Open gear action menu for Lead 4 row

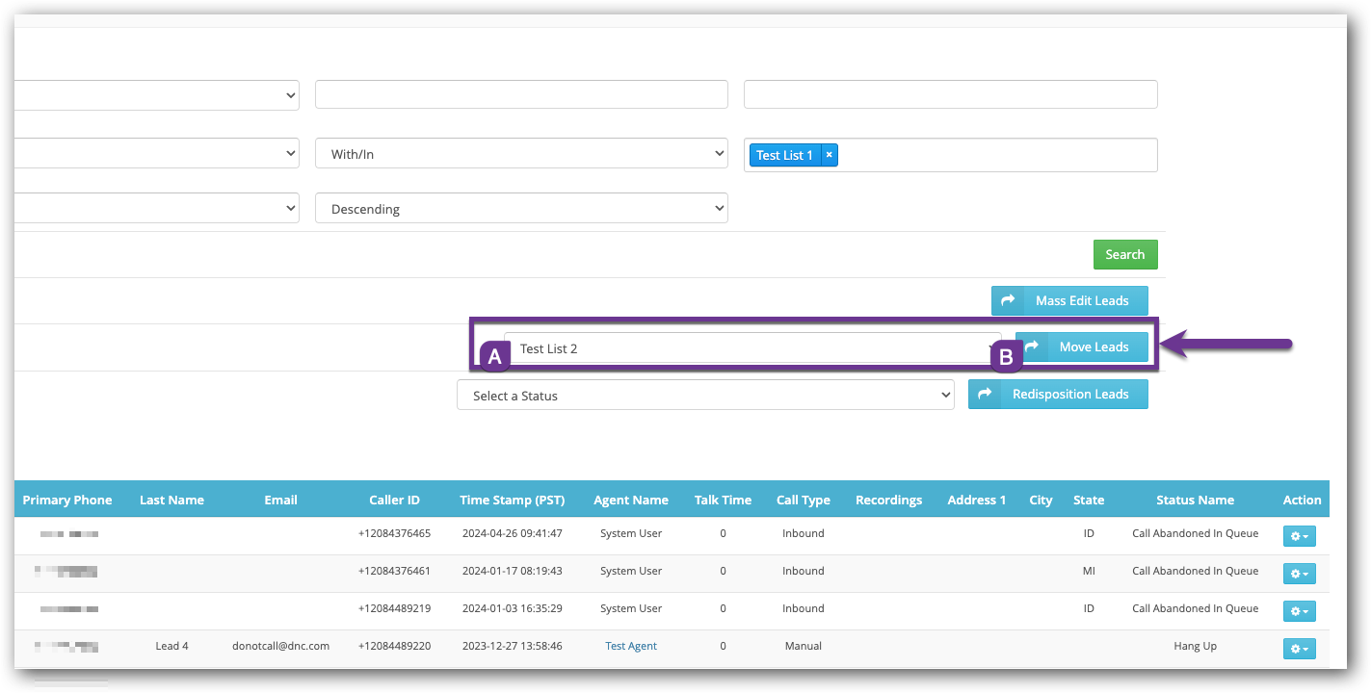pos(1299,649)
